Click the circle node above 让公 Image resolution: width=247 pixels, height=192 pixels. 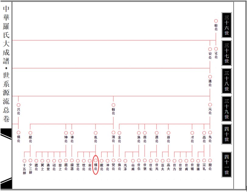tap(216, 49)
